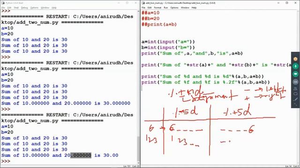This screenshot has height=168, width=300.
Task: Minimize the add_two_num.py editor window
Action: (x=278, y=3)
